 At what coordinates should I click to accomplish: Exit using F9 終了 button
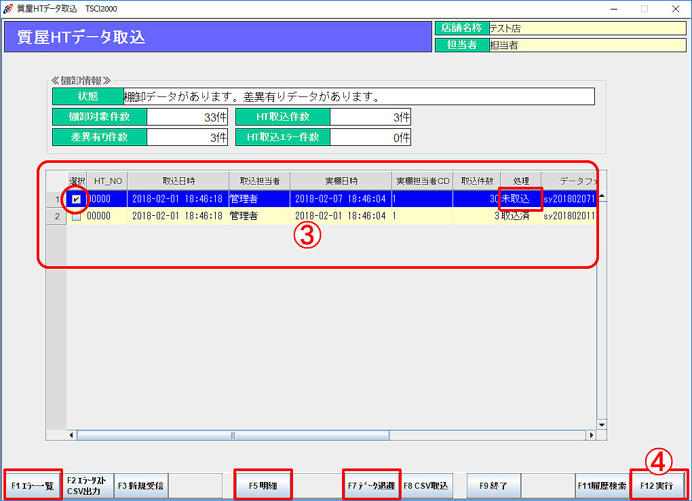[x=494, y=486]
